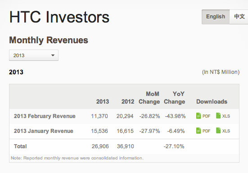Click the Total row label
The height and width of the screenshot is (173, 248).
pyautogui.click(x=20, y=146)
